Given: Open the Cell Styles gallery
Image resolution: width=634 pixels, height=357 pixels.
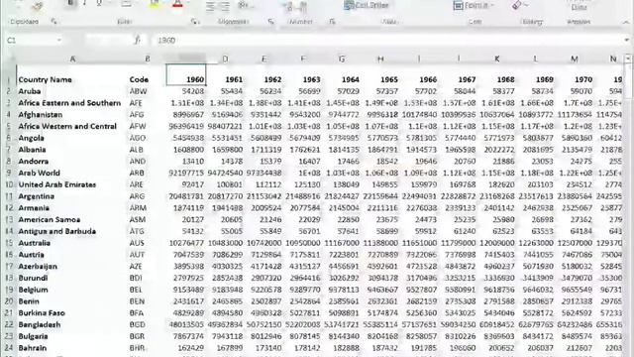Looking at the screenshot, I should [367, 5].
